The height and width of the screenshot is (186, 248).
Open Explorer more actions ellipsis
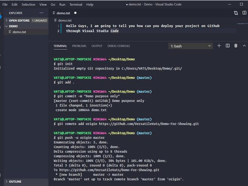point(41,13)
